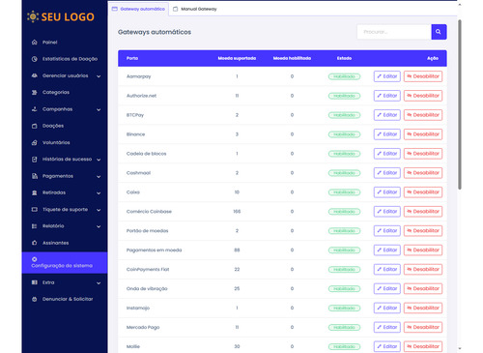
Task: Click the Voluntários icon in sidebar
Action: coord(35,142)
